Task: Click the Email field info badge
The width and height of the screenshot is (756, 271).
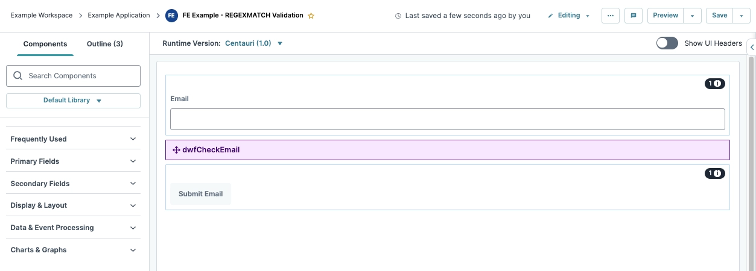Action: tap(715, 84)
